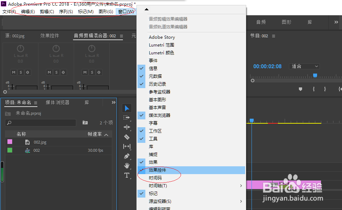The image size is (342, 210).
Task: Select 效果控件 in the window menu
Action: coord(191,170)
